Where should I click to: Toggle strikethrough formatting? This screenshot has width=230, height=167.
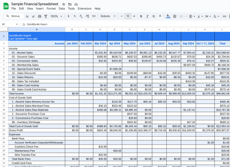coord(154,16)
